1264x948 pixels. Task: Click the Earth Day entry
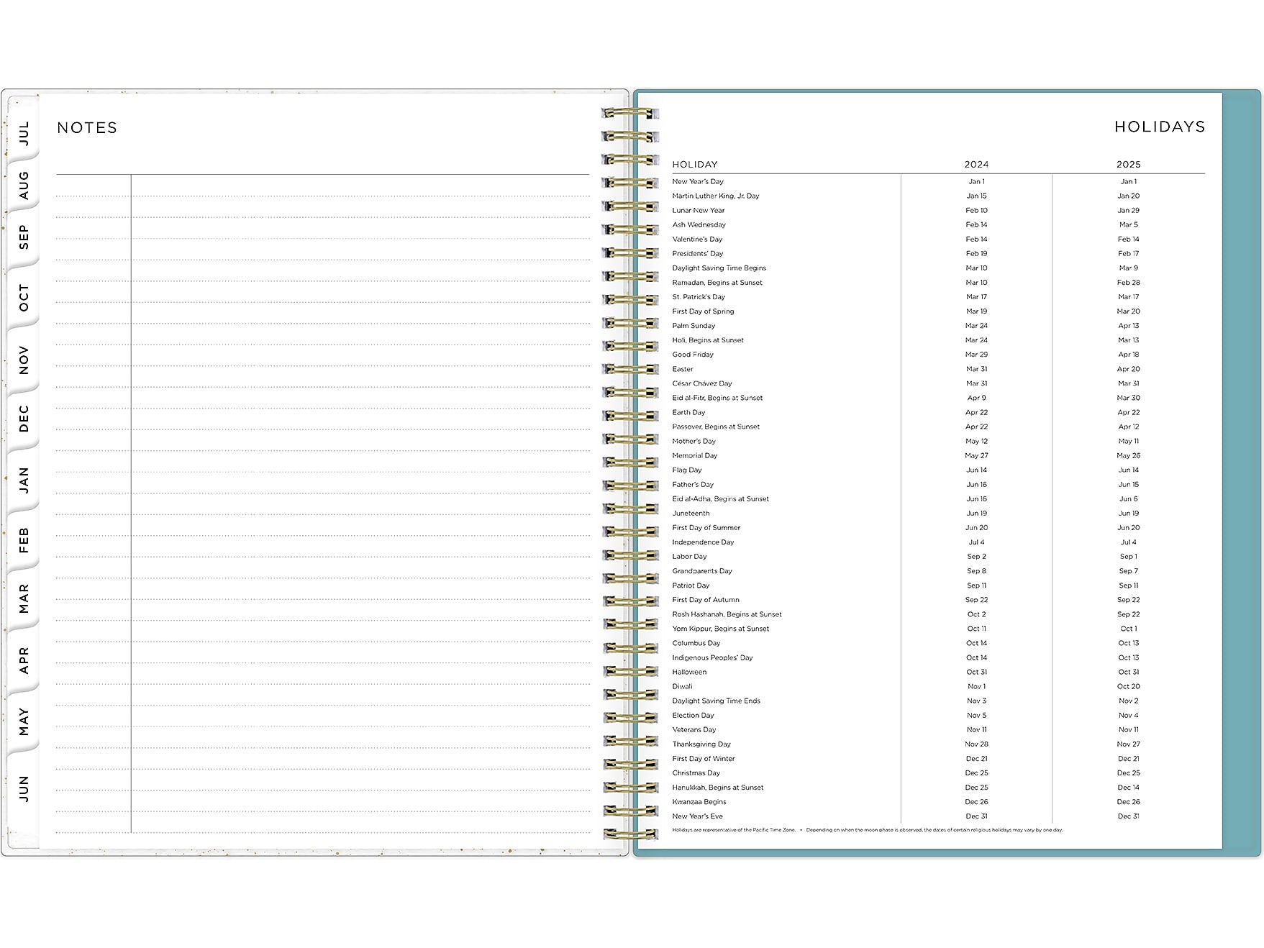point(688,412)
